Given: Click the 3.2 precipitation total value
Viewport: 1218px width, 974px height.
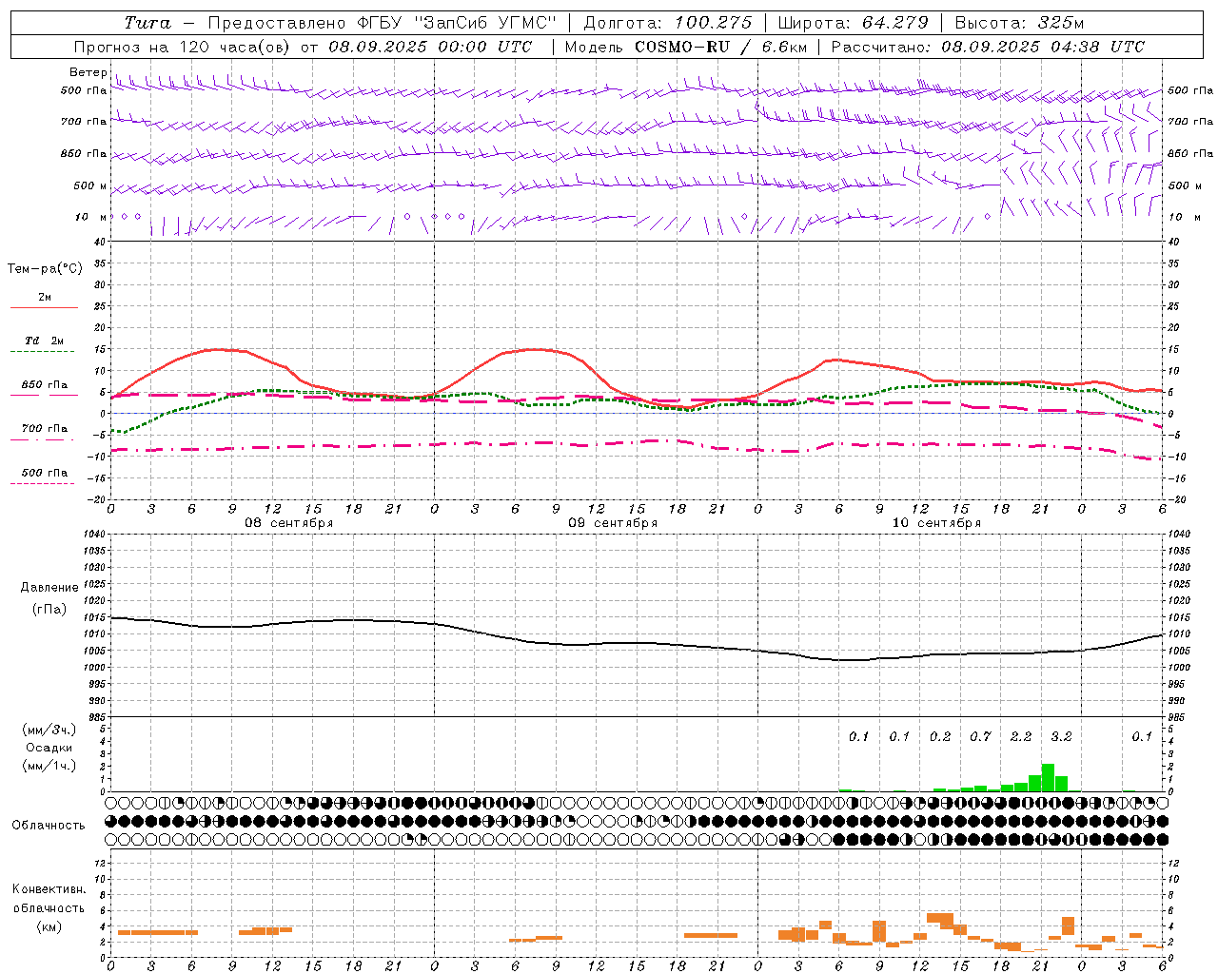Looking at the screenshot, I should (1061, 737).
